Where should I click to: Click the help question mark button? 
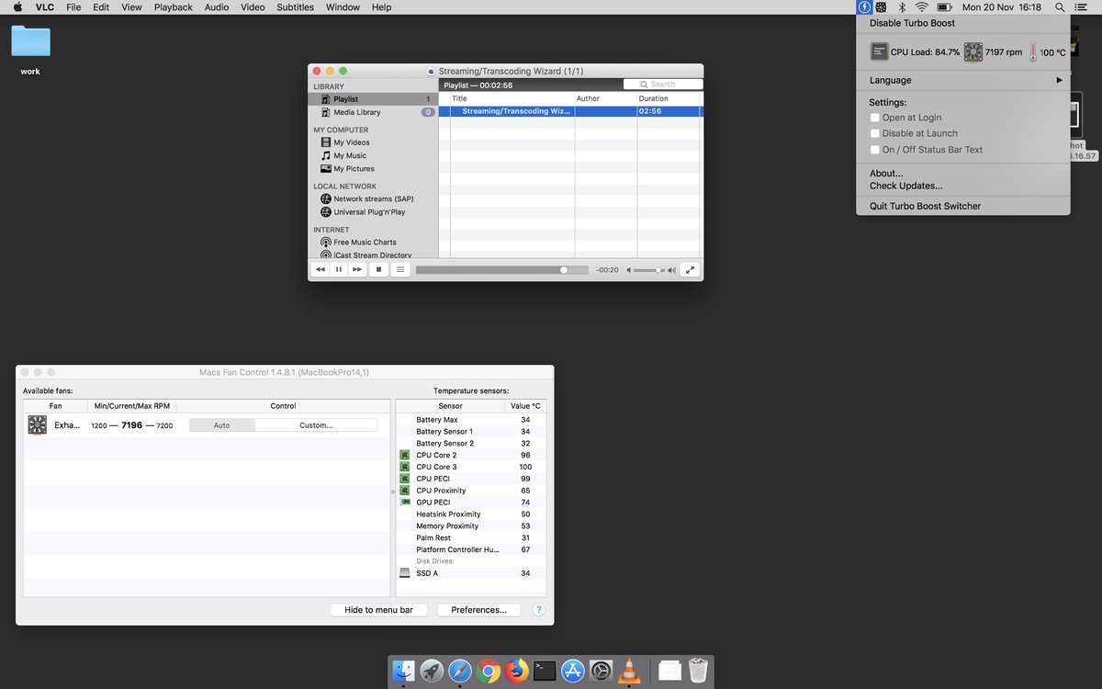538,610
